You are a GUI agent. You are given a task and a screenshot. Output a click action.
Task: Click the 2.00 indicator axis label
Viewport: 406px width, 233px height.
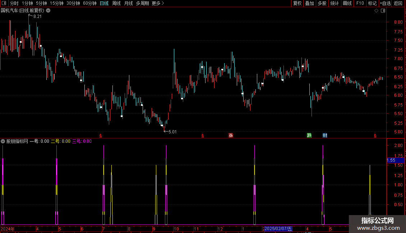click(398, 146)
